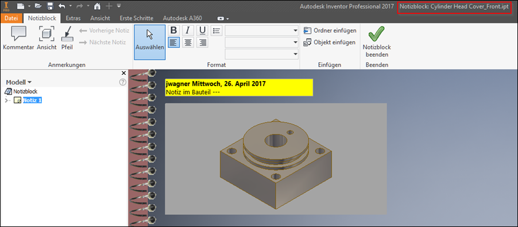Save the document with the floppy disk icon
The height and width of the screenshot is (227, 518).
pos(50,6)
